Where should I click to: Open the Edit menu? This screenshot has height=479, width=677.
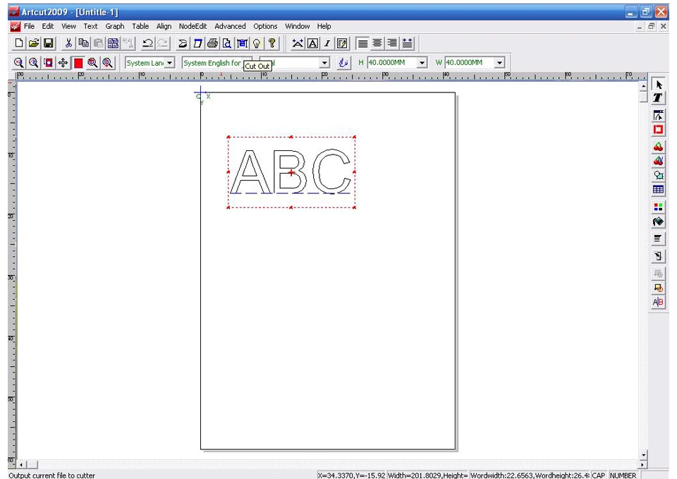(x=47, y=26)
